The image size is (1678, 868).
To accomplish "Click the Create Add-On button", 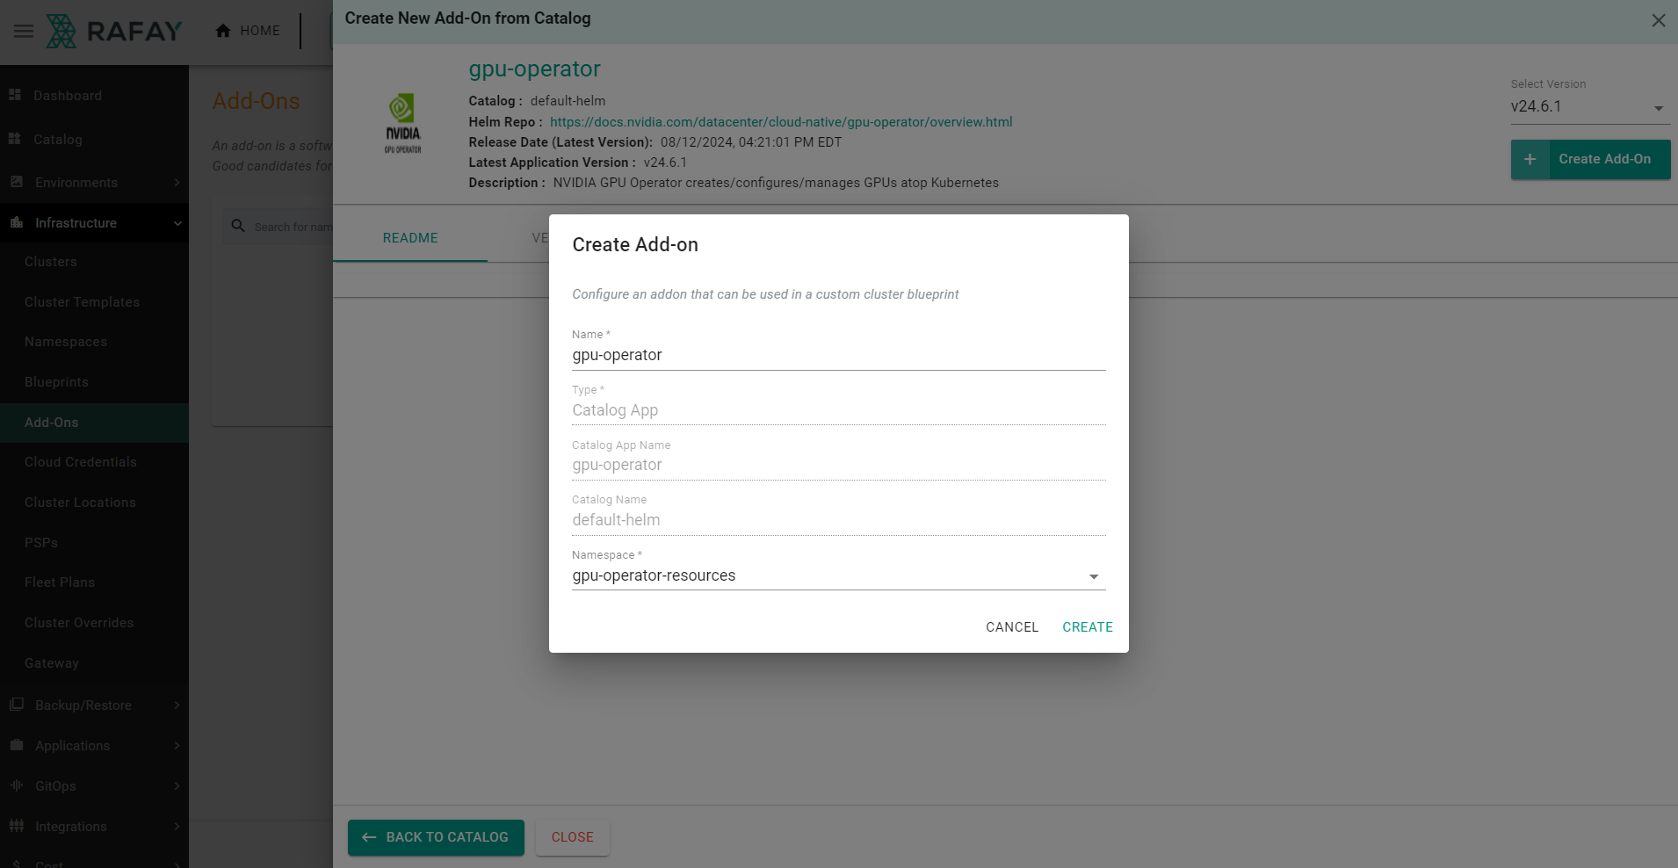I will (x=1591, y=159).
